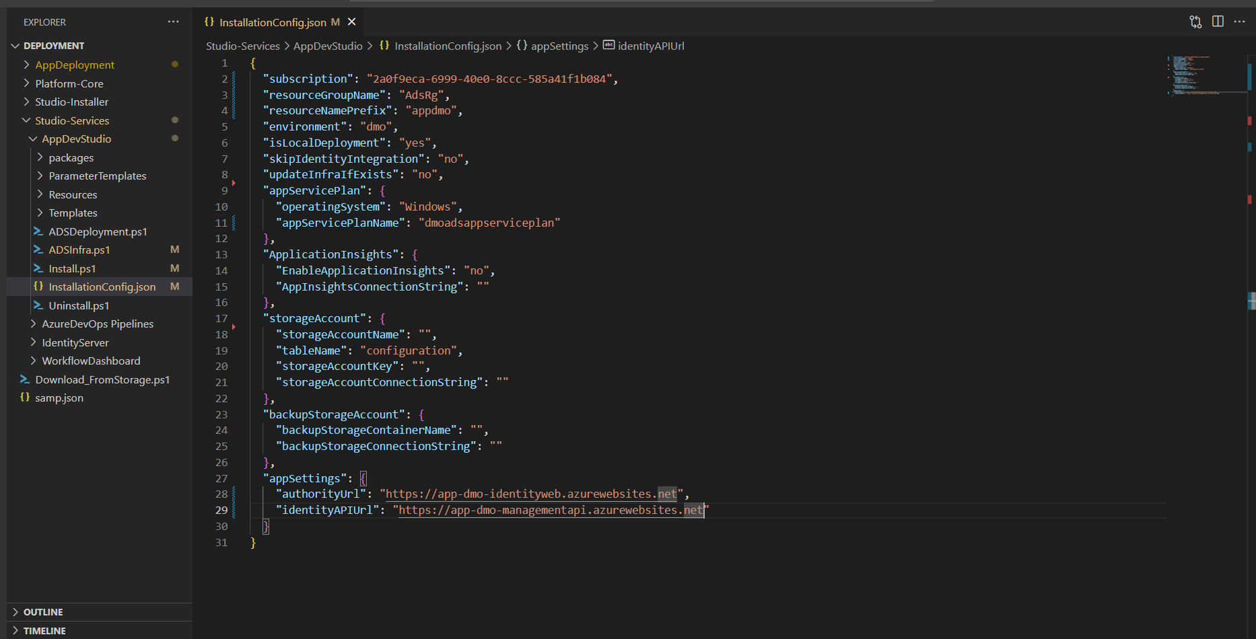Open the Source Control compare changes icon

[x=1195, y=22]
